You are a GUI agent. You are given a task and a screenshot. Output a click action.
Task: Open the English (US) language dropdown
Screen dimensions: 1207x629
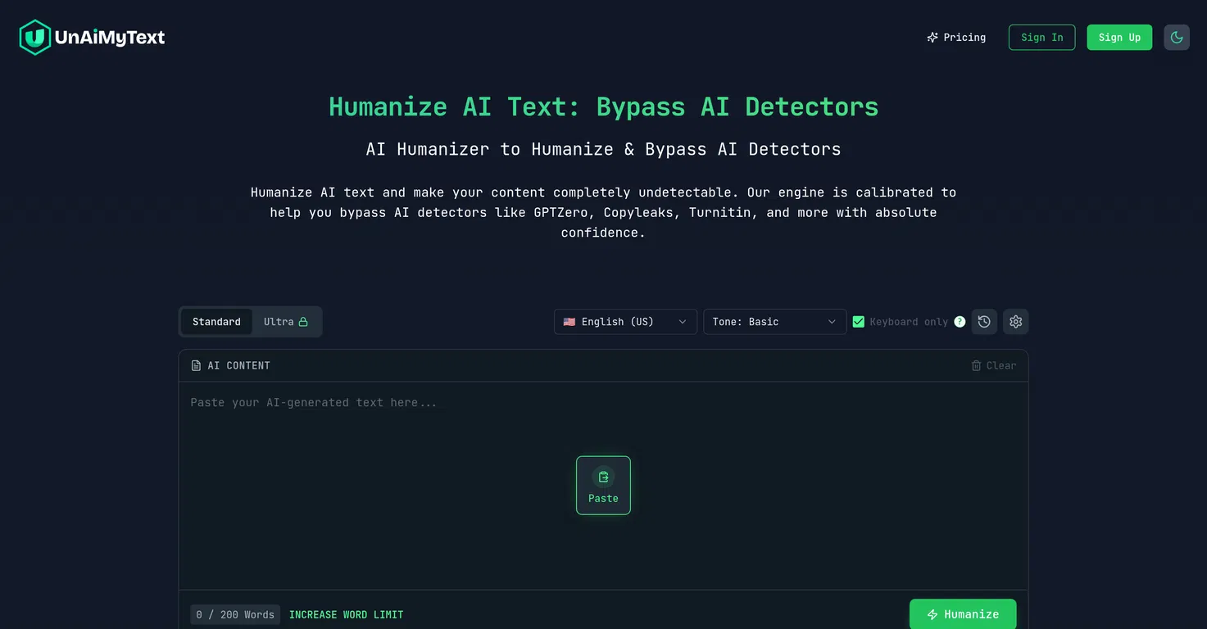(x=625, y=322)
